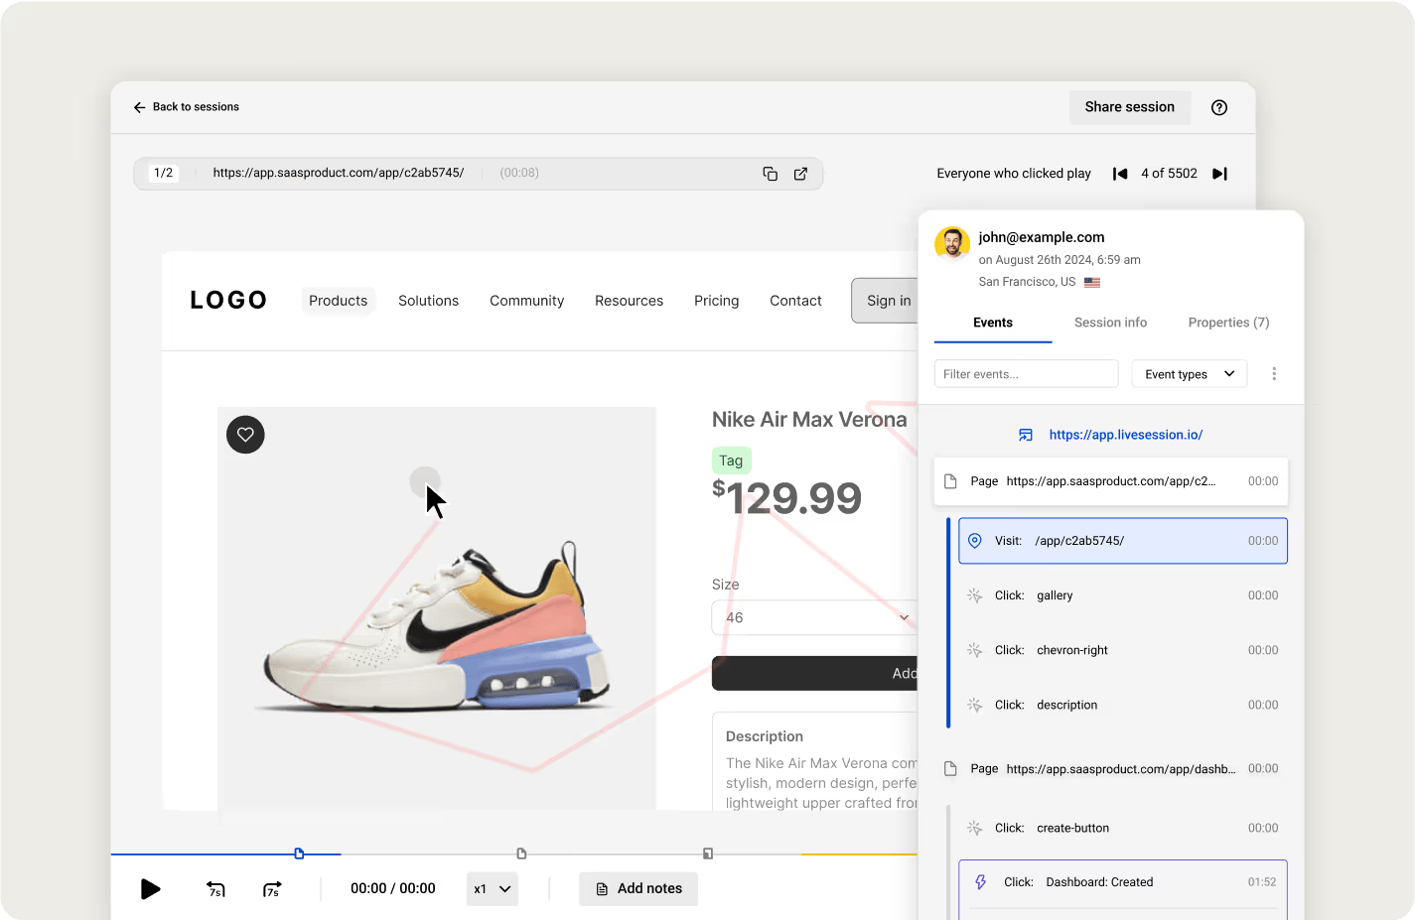Go back to sessions list
The image size is (1415, 920).
186,107
